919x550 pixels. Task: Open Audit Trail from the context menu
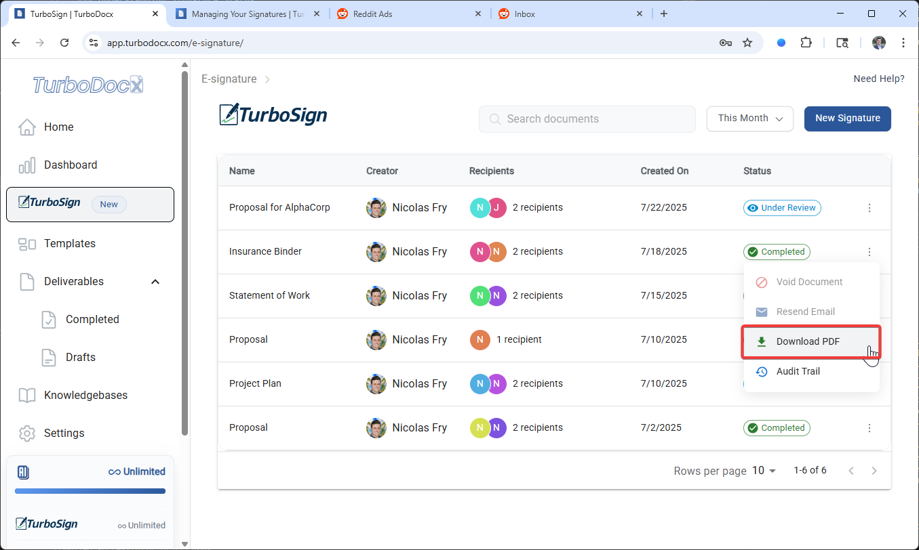point(812,371)
